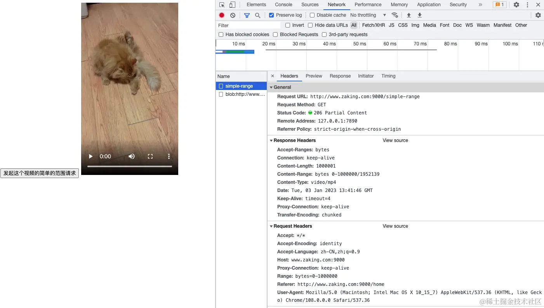Close the request details pane

click(x=273, y=76)
